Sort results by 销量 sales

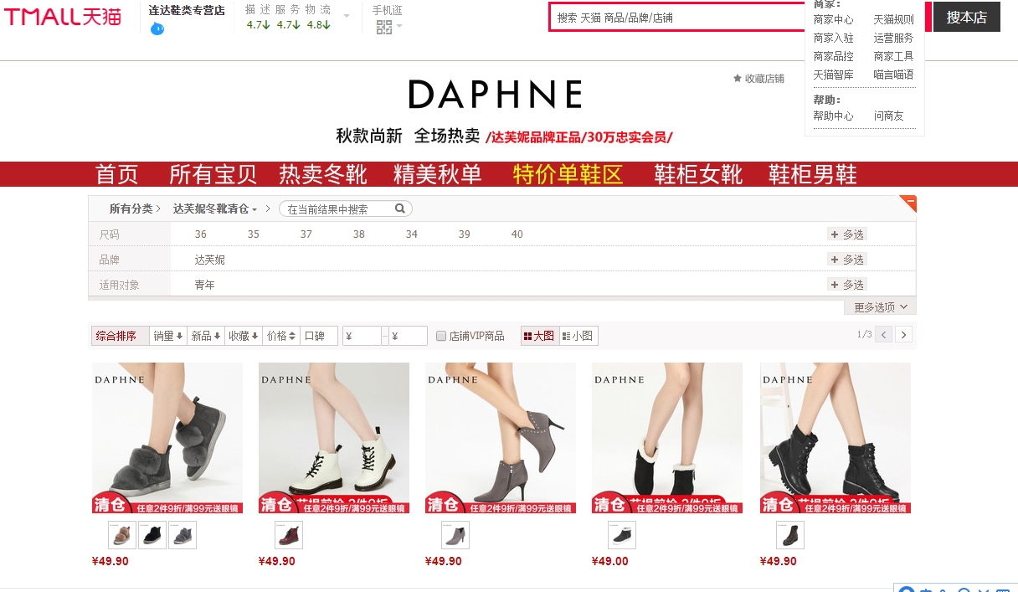pyautogui.click(x=168, y=336)
